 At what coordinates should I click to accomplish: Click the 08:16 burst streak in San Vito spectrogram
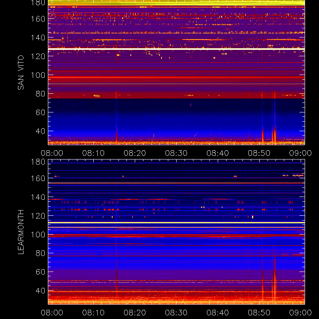[x=116, y=116]
